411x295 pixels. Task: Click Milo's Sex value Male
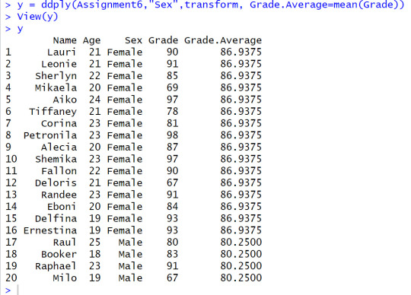click(130, 278)
